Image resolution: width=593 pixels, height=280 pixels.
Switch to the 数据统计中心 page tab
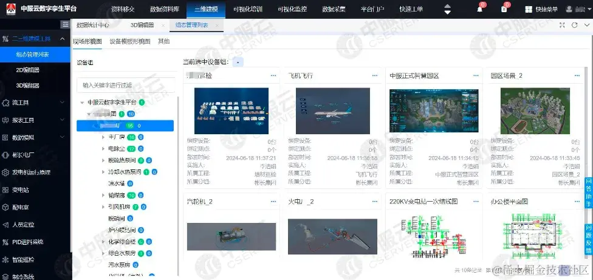[x=92, y=26]
